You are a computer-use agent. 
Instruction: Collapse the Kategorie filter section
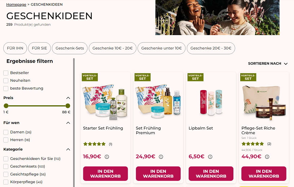click(68, 149)
